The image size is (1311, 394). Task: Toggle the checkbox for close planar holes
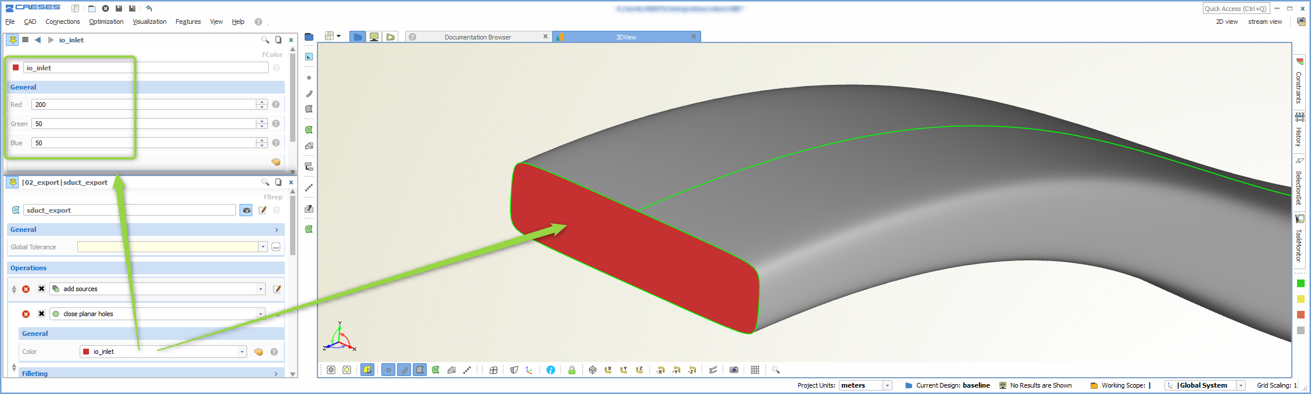tap(41, 314)
